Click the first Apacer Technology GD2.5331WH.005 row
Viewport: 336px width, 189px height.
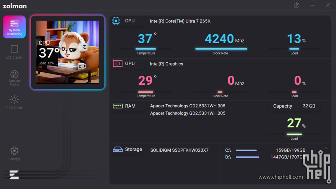[188, 106]
